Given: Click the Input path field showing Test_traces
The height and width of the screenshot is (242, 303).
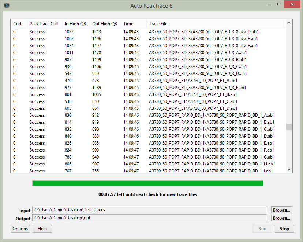Looking at the screenshot, I should tap(150, 210).
